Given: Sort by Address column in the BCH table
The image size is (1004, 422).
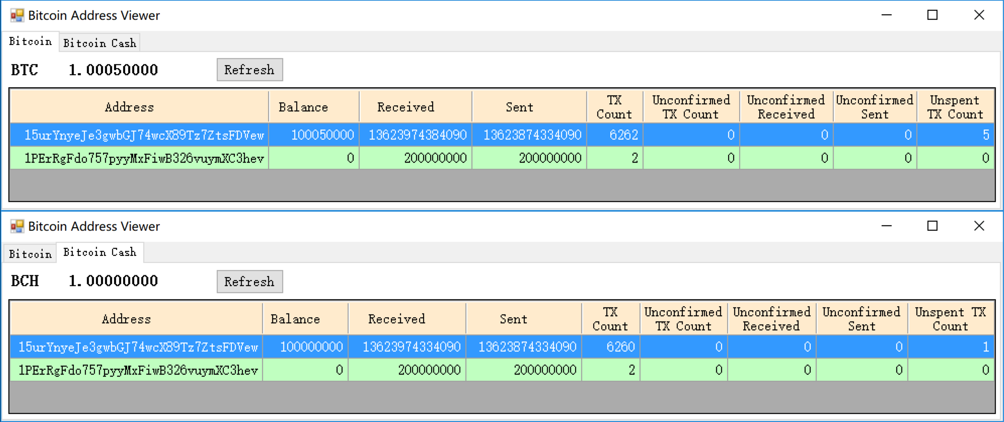Looking at the screenshot, I should click(x=137, y=319).
